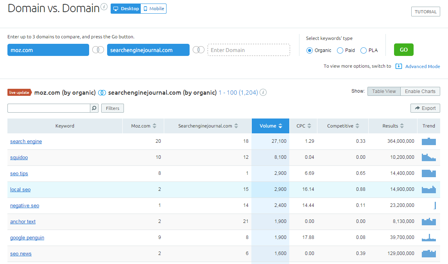Switch to Enable Charts view
This screenshot has width=448, height=264.
point(420,92)
